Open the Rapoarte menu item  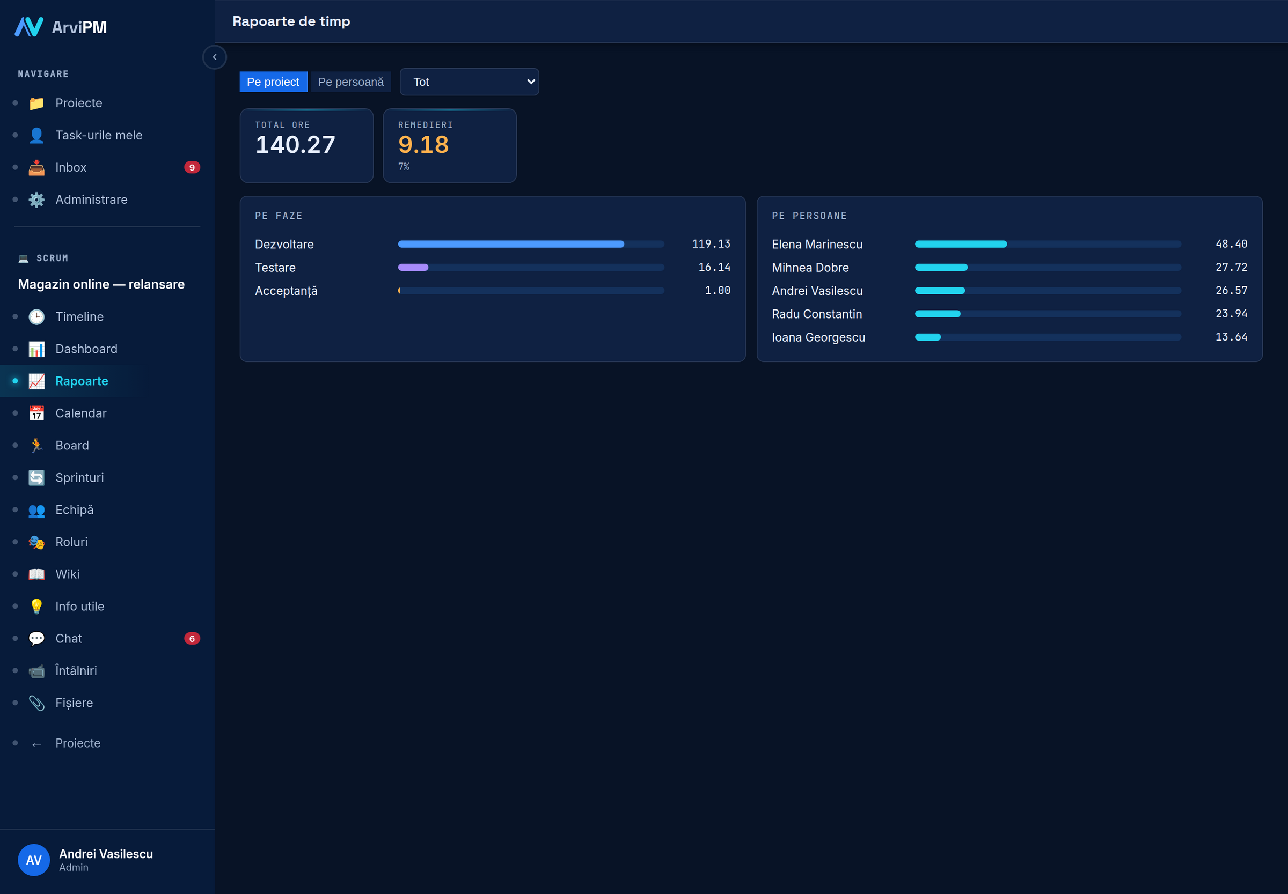(107, 381)
